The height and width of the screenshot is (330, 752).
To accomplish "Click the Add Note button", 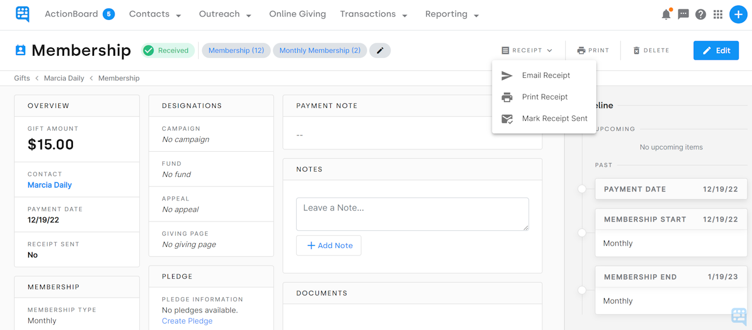I will [x=329, y=246].
